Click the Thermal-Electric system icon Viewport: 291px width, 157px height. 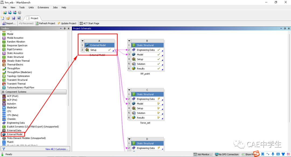click(4, 65)
